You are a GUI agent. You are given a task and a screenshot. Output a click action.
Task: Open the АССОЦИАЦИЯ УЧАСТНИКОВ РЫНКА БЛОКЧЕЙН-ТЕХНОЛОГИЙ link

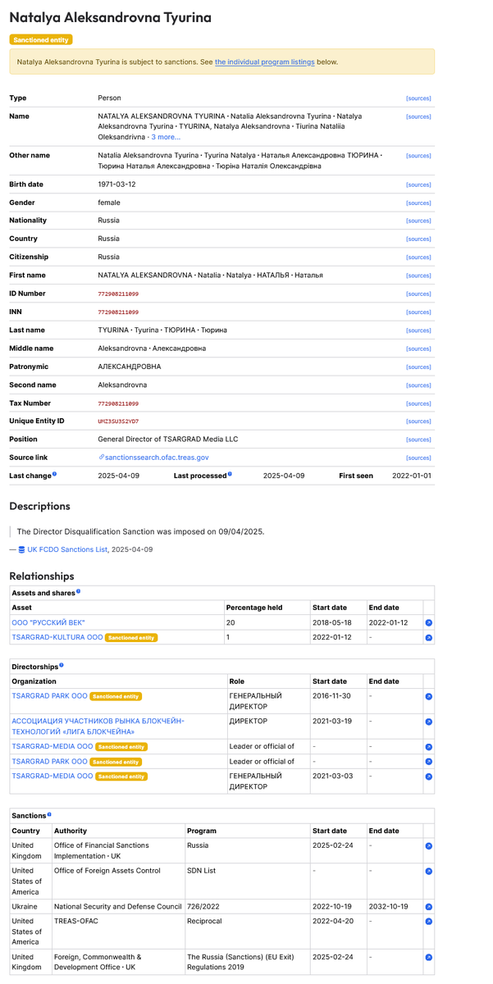tap(98, 726)
